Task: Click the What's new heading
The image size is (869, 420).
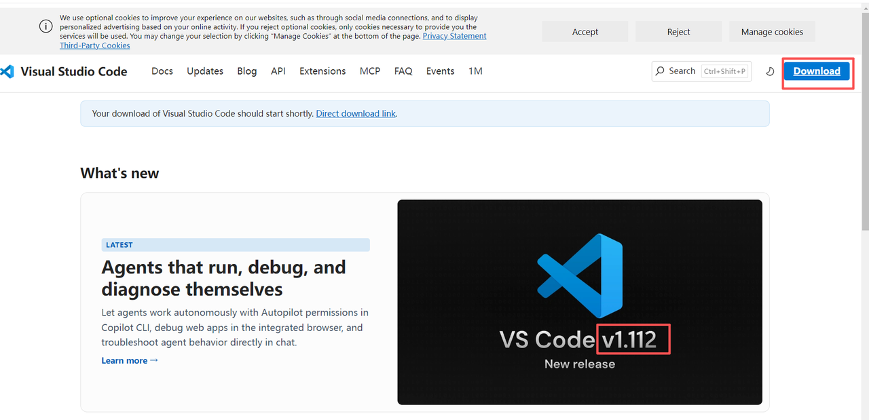Action: (119, 173)
